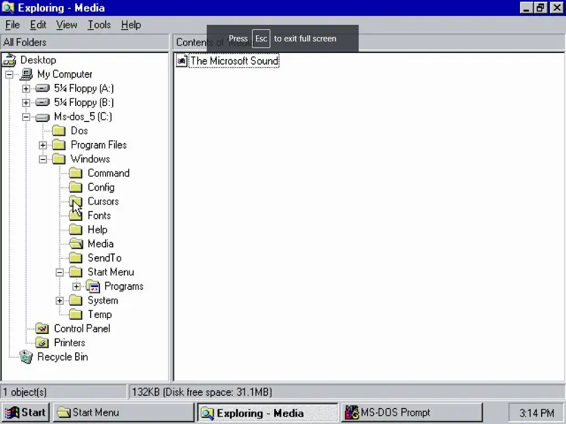The height and width of the screenshot is (424, 566).
Task: Click the Start Menu folder icon in tree
Action: click(76, 272)
